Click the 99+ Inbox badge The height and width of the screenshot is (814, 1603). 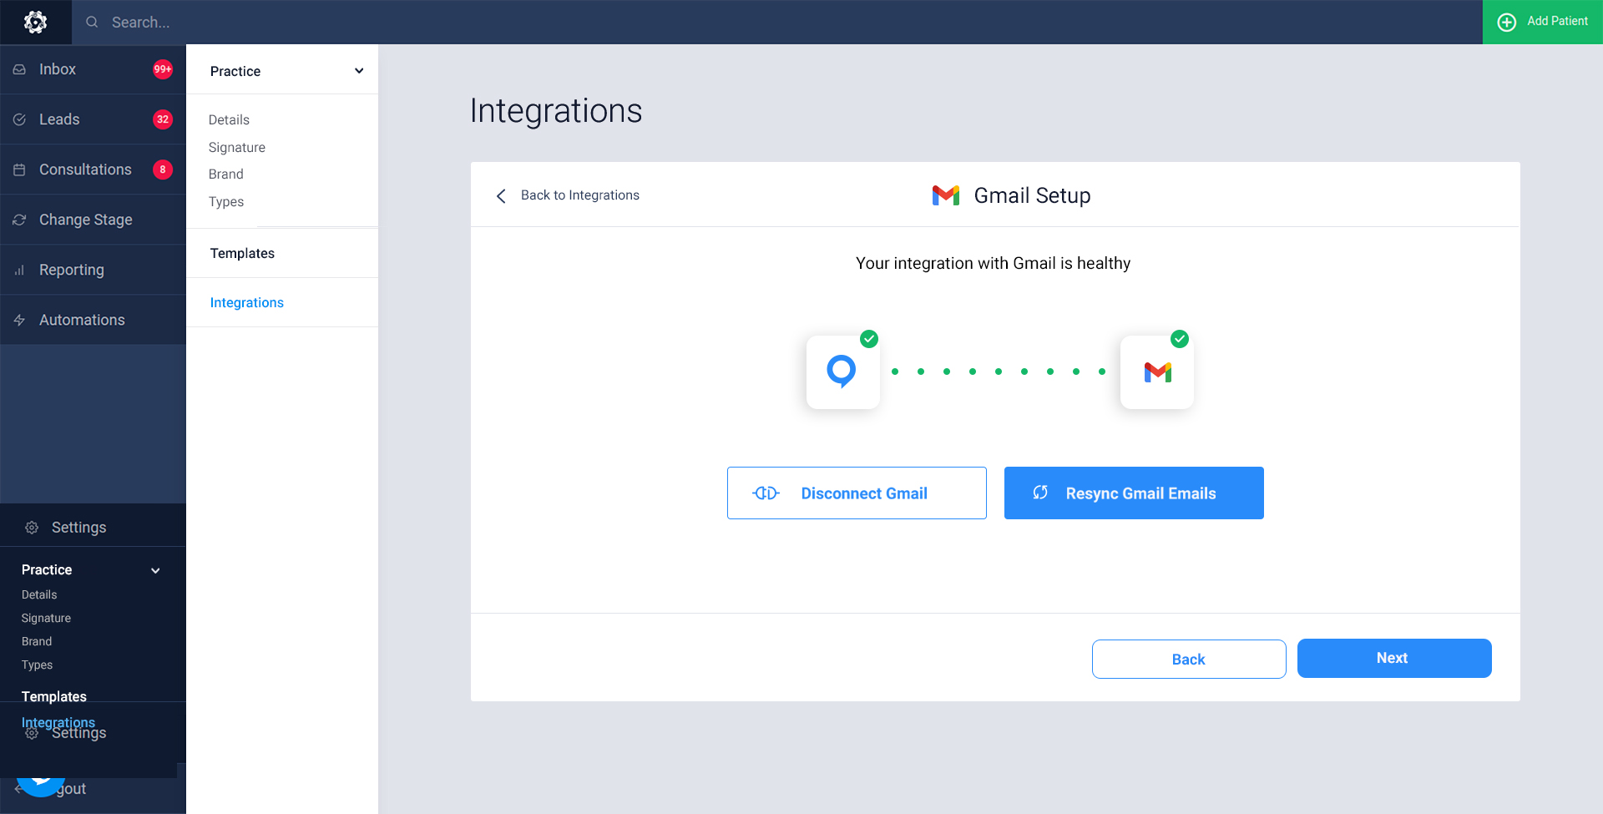pyautogui.click(x=163, y=69)
